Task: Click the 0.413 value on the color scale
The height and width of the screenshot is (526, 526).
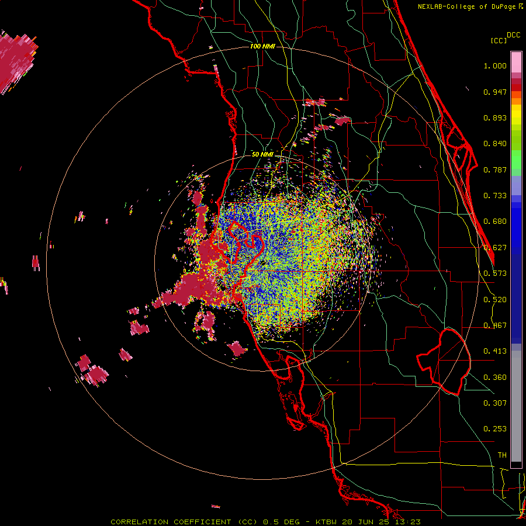Action: point(495,351)
